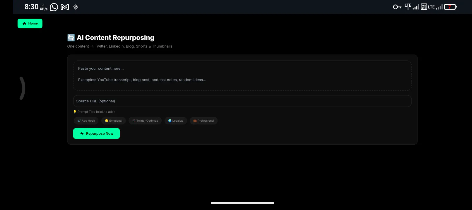Focus the 'Paste your content here' text area
Screen dimensions: 472x210
[242, 76]
